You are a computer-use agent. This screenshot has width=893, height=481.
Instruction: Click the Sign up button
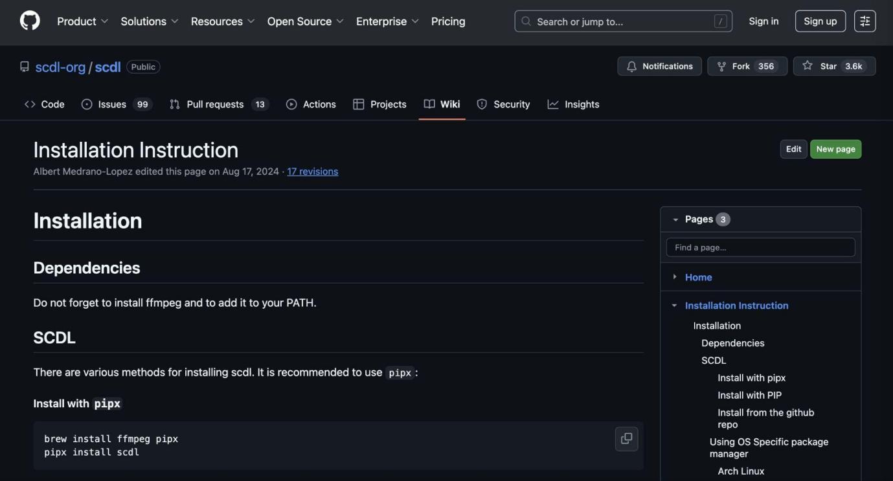(820, 21)
